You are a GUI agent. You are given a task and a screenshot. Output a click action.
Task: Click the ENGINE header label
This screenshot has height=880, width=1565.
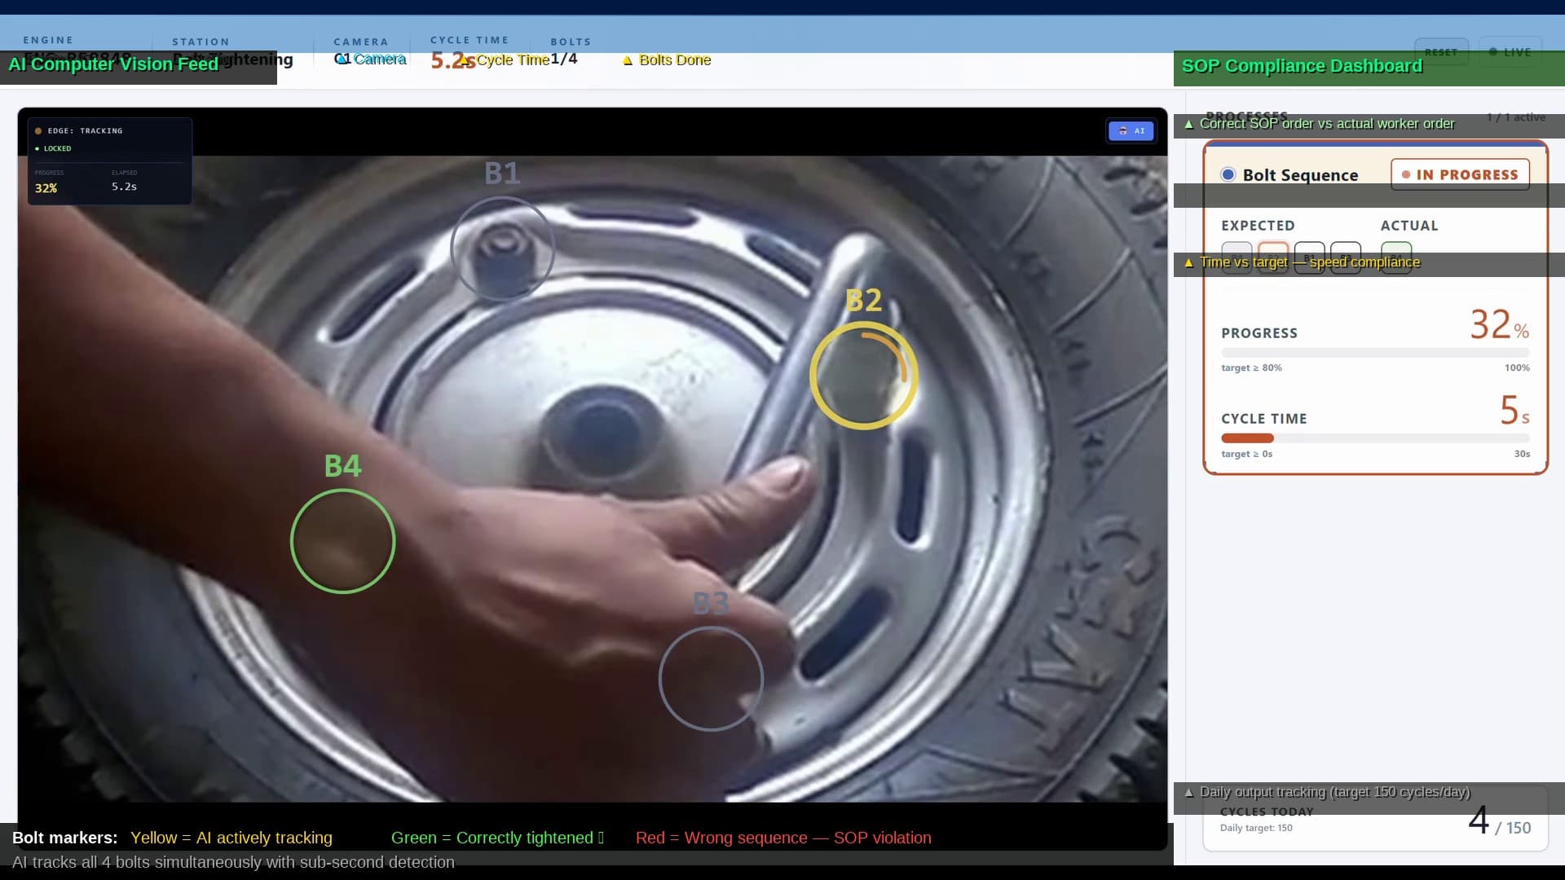(x=48, y=40)
